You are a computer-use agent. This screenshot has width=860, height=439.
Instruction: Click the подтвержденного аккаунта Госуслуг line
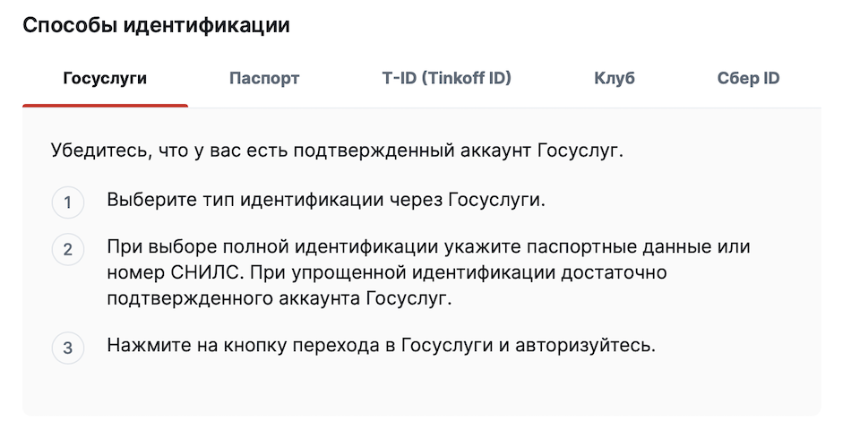pyautogui.click(x=279, y=298)
